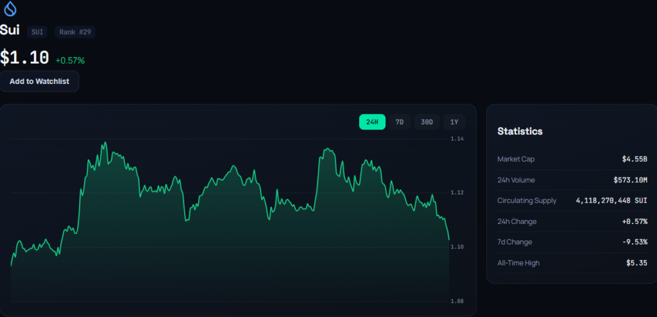This screenshot has height=317, width=657.
Task: Click the Sui coin name heading
Action: [x=10, y=30]
